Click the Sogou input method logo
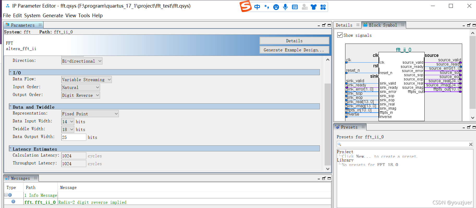Viewport: 476px width, 208px height. click(x=246, y=7)
